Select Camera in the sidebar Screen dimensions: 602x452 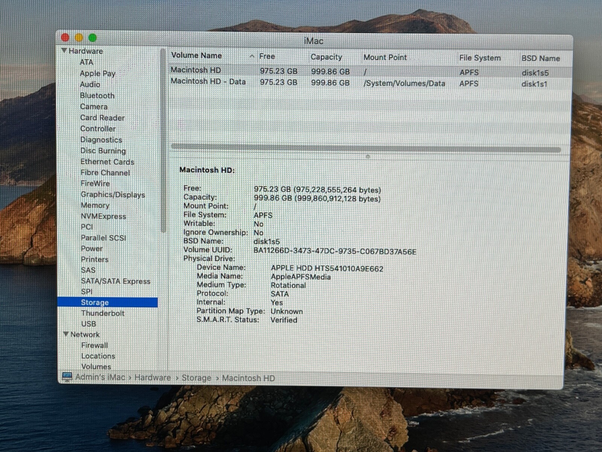click(94, 107)
